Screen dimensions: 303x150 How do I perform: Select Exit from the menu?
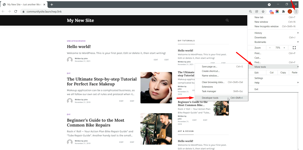[x=273, y=89]
